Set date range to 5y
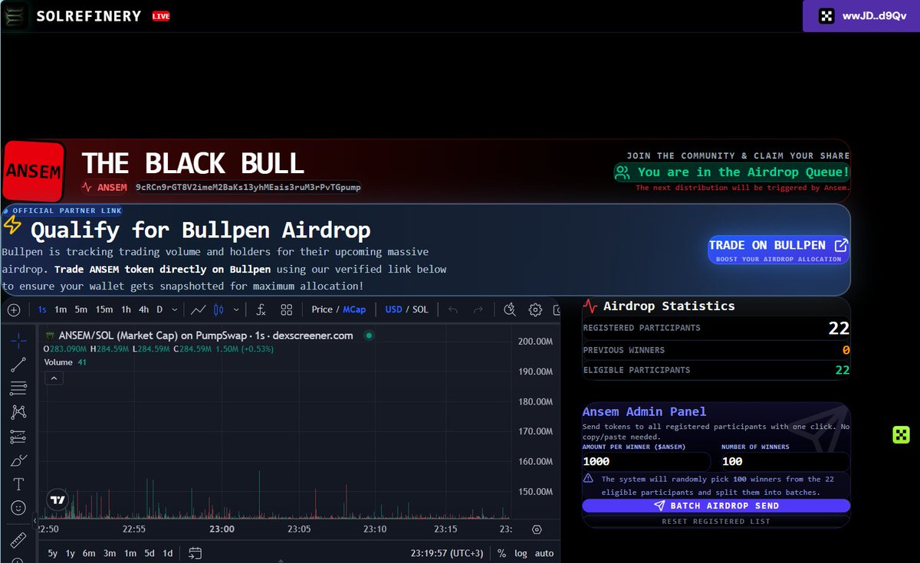920x563 pixels. click(52, 553)
